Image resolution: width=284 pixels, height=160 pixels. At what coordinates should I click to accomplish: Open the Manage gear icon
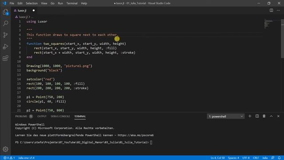5,149
